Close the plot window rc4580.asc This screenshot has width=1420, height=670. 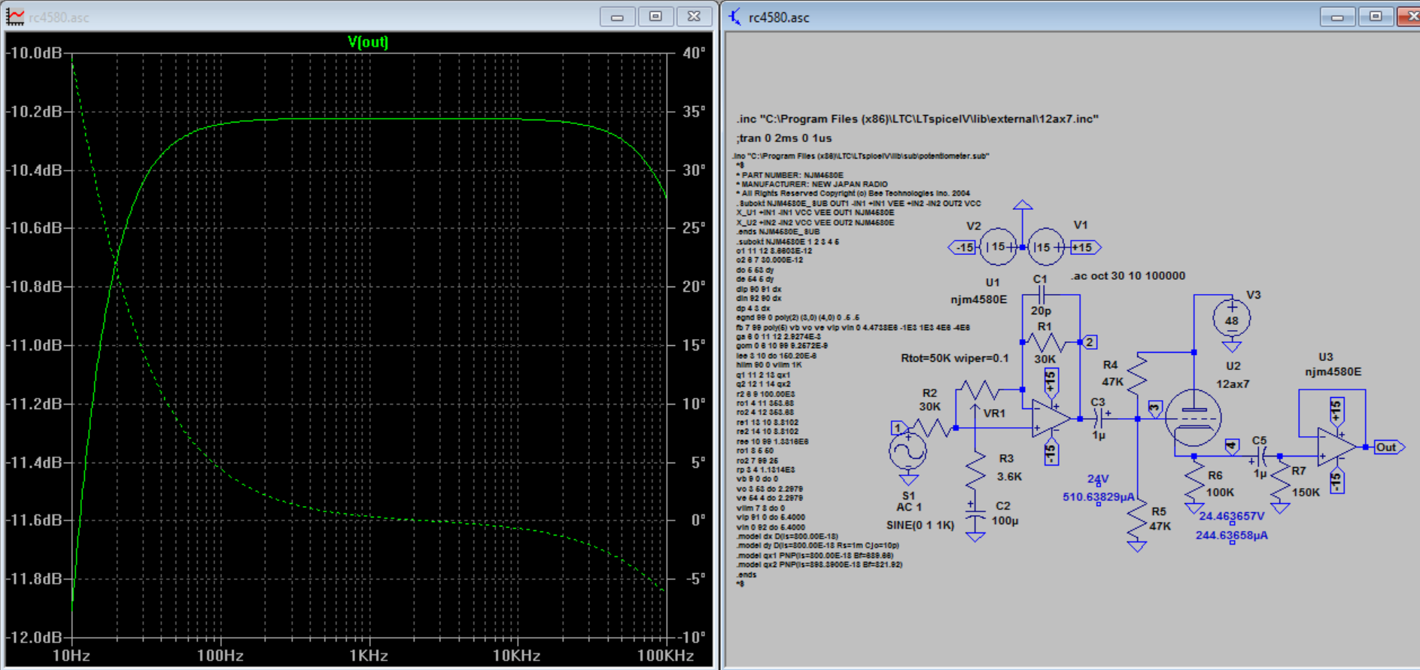(694, 17)
